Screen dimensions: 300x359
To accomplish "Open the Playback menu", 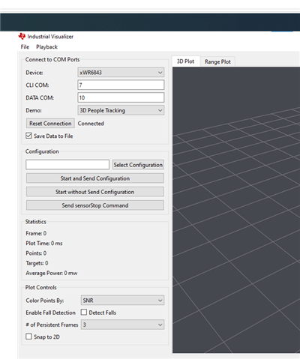I will point(46,47).
